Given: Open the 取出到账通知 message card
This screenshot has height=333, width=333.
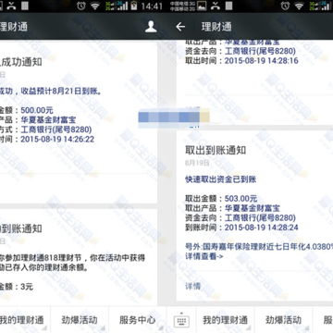Looking at the screenshot, I should 254,216.
